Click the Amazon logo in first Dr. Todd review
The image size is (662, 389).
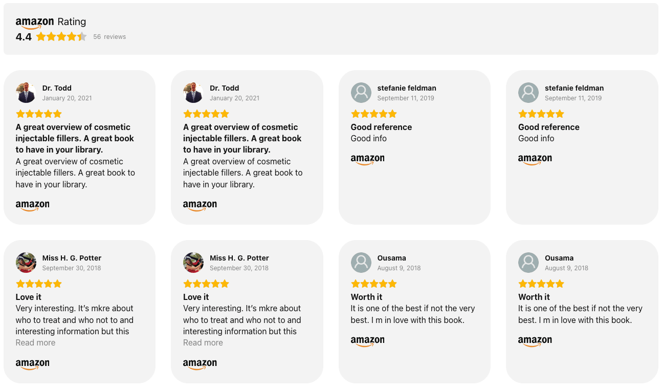tap(33, 205)
